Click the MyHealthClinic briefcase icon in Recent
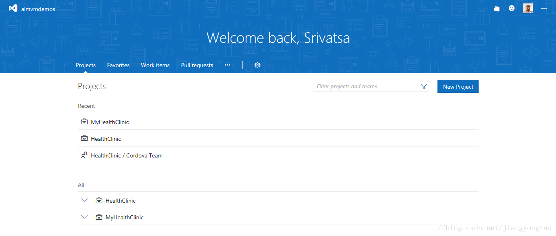Image resolution: width=556 pixels, height=236 pixels. (84, 122)
